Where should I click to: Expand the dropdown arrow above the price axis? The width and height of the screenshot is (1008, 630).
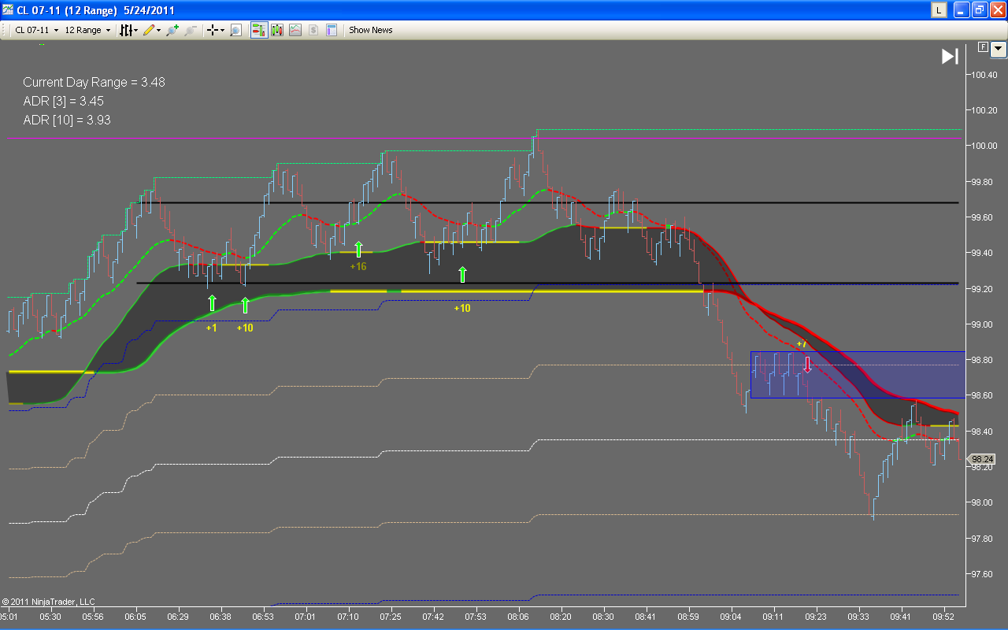click(x=999, y=48)
